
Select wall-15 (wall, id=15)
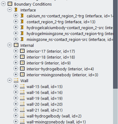(45, 87)
